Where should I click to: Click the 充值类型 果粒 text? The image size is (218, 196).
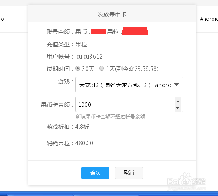point(81,44)
